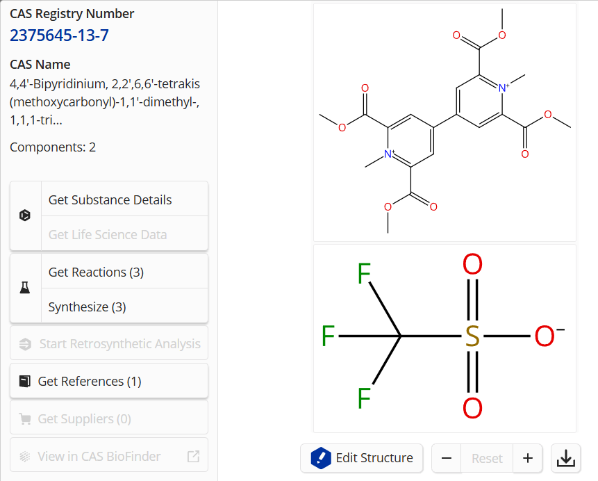Click the download structure image icon
Viewport: 598px width, 481px height.
click(565, 458)
